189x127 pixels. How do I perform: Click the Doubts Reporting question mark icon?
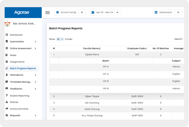click(x=7, y=96)
